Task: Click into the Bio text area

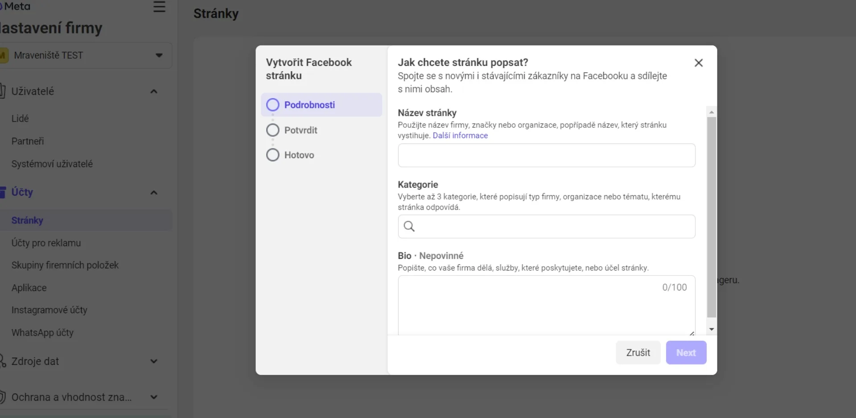Action: [x=547, y=305]
